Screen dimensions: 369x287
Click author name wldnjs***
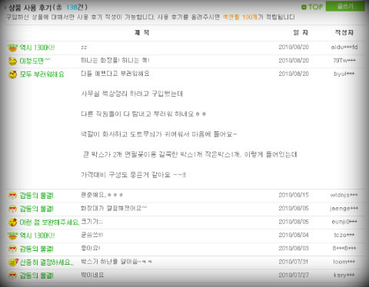[344, 195]
